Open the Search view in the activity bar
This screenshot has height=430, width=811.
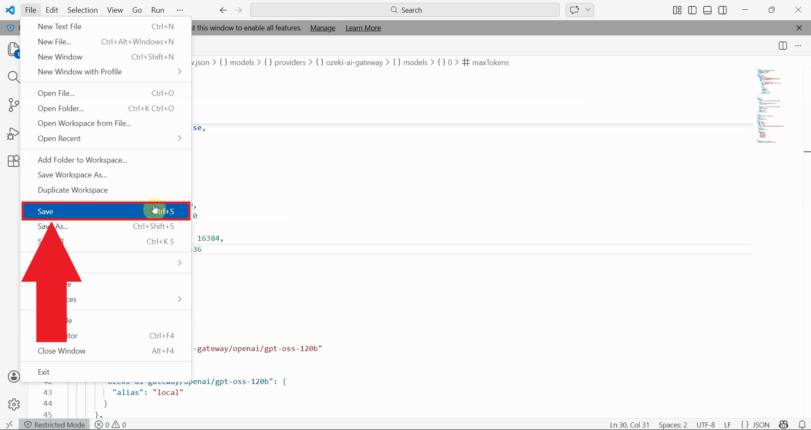click(x=14, y=77)
